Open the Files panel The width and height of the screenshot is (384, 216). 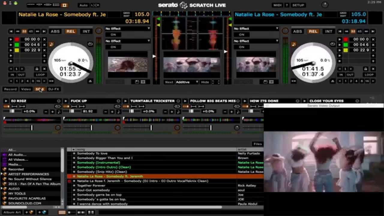[x=257, y=144]
